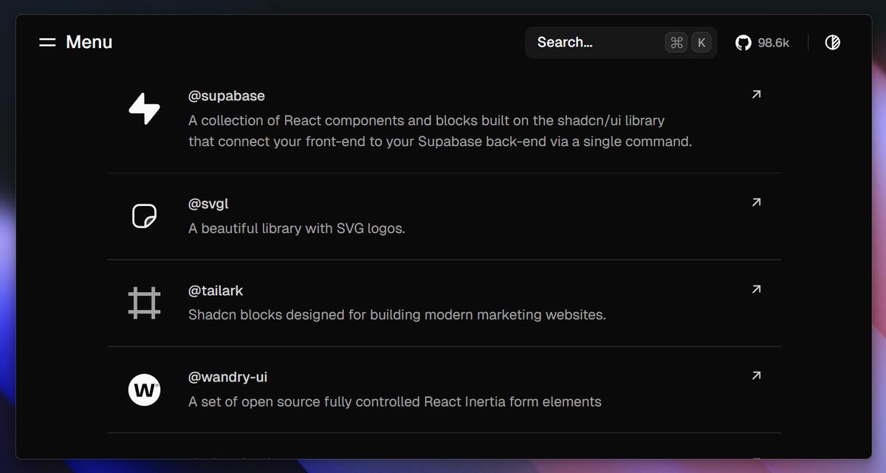Click the 98.6k star count
Screen dimensions: 886x473
(x=773, y=43)
